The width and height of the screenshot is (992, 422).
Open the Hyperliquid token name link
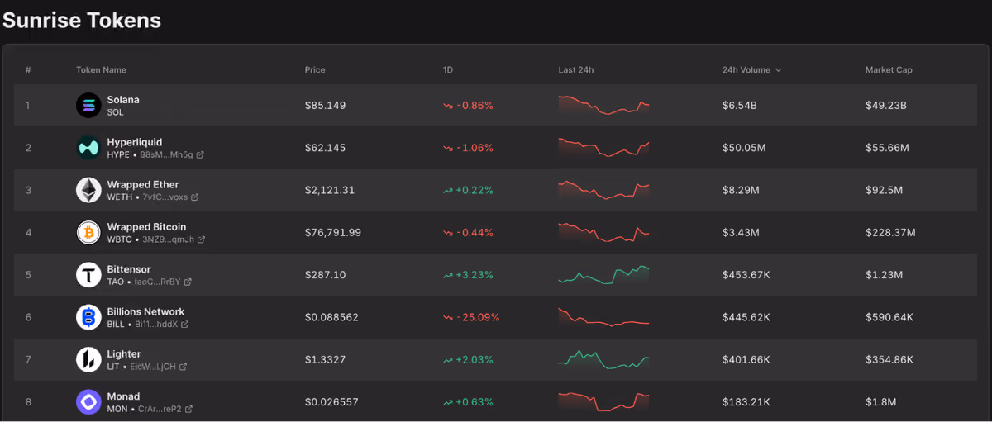click(x=135, y=142)
